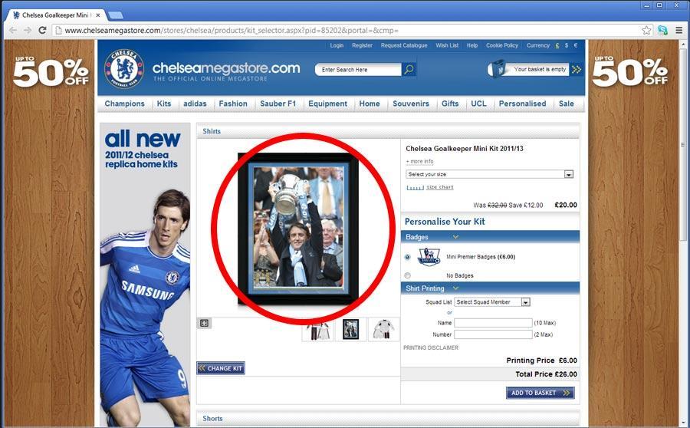The height and width of the screenshot is (428, 690).
Task: Collapse the Shirt Printing section
Action: click(x=456, y=288)
